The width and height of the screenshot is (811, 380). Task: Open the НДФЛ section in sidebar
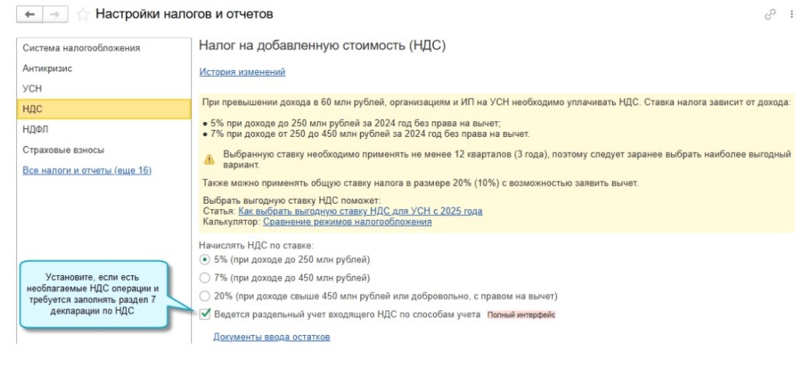35,129
